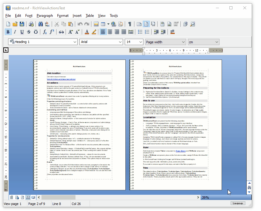
Task: Click the horizontal scrollbar right arrow
Action: [x=198, y=197]
